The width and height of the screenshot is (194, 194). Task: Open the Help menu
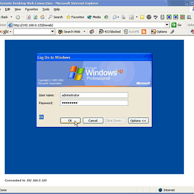[x=57, y=9]
